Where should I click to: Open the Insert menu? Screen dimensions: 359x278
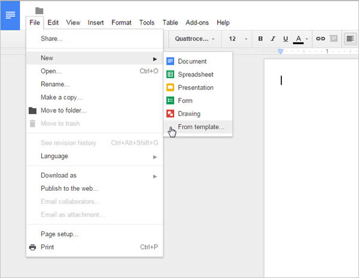(x=96, y=23)
